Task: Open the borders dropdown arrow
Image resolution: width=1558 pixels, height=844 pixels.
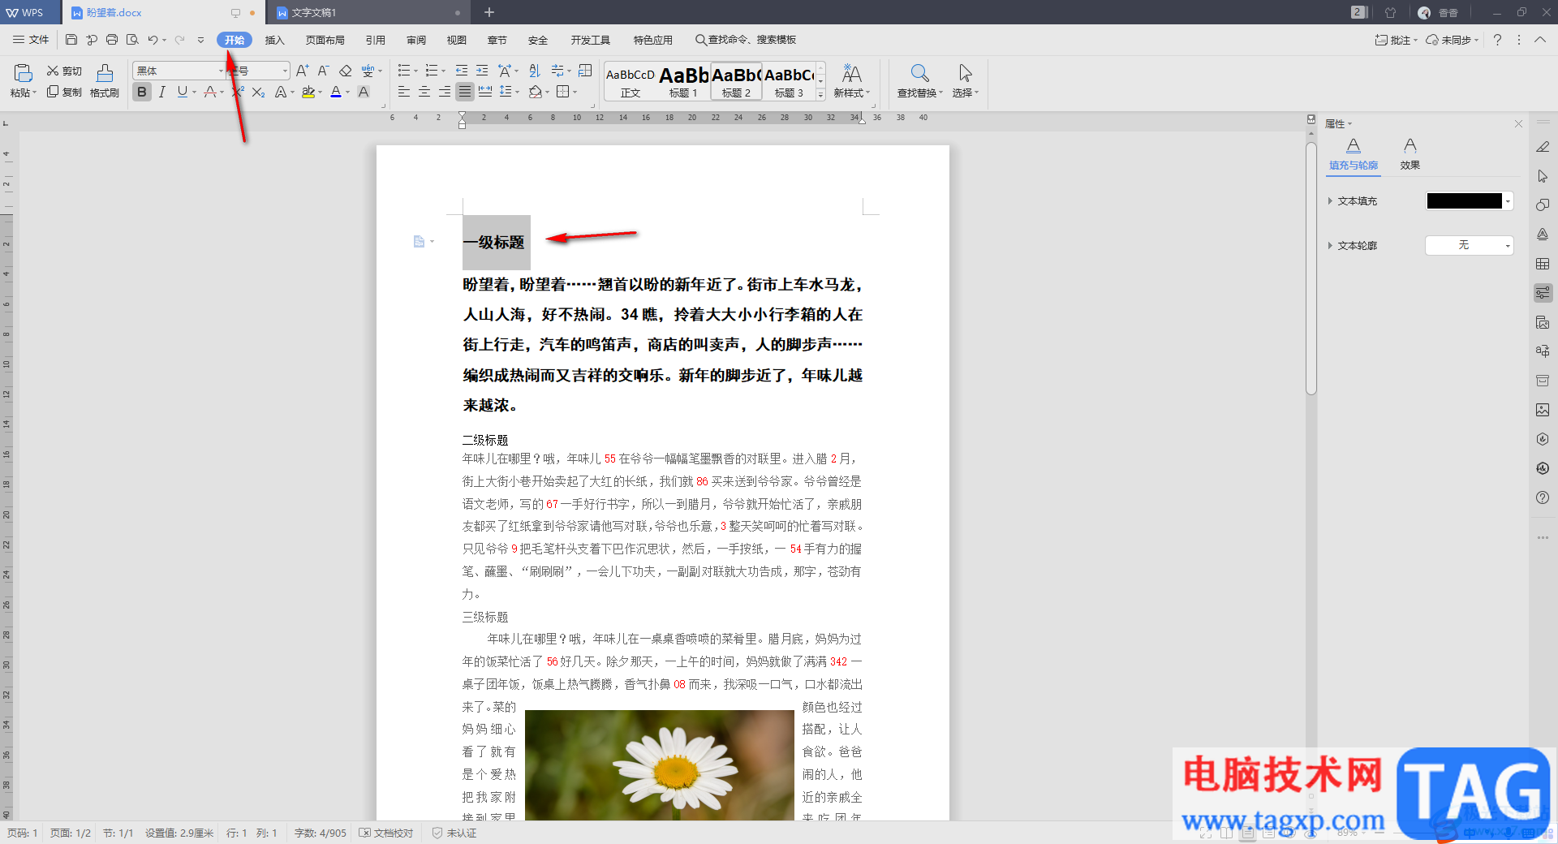Action: pyautogui.click(x=575, y=92)
